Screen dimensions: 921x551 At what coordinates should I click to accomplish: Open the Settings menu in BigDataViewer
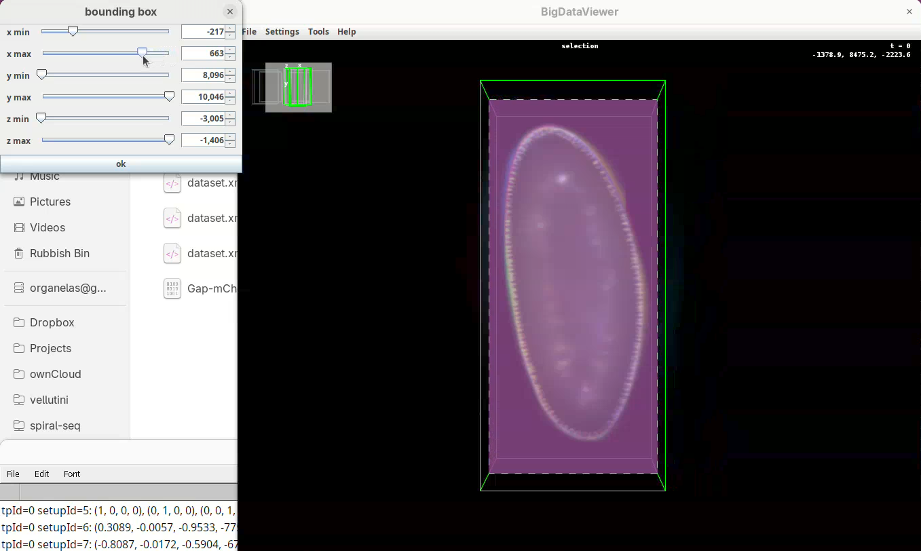click(282, 32)
